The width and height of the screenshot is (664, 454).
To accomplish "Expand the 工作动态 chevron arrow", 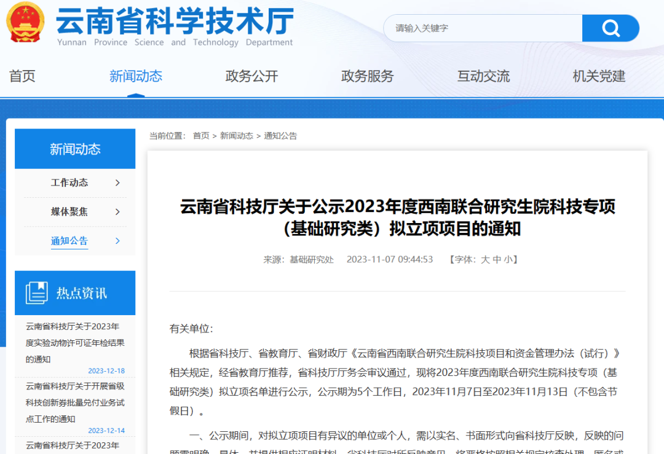I will pyautogui.click(x=117, y=182).
